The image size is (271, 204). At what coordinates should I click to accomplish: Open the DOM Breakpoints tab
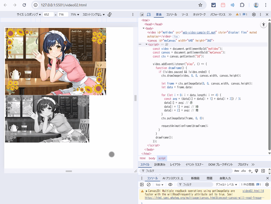tap(221, 165)
